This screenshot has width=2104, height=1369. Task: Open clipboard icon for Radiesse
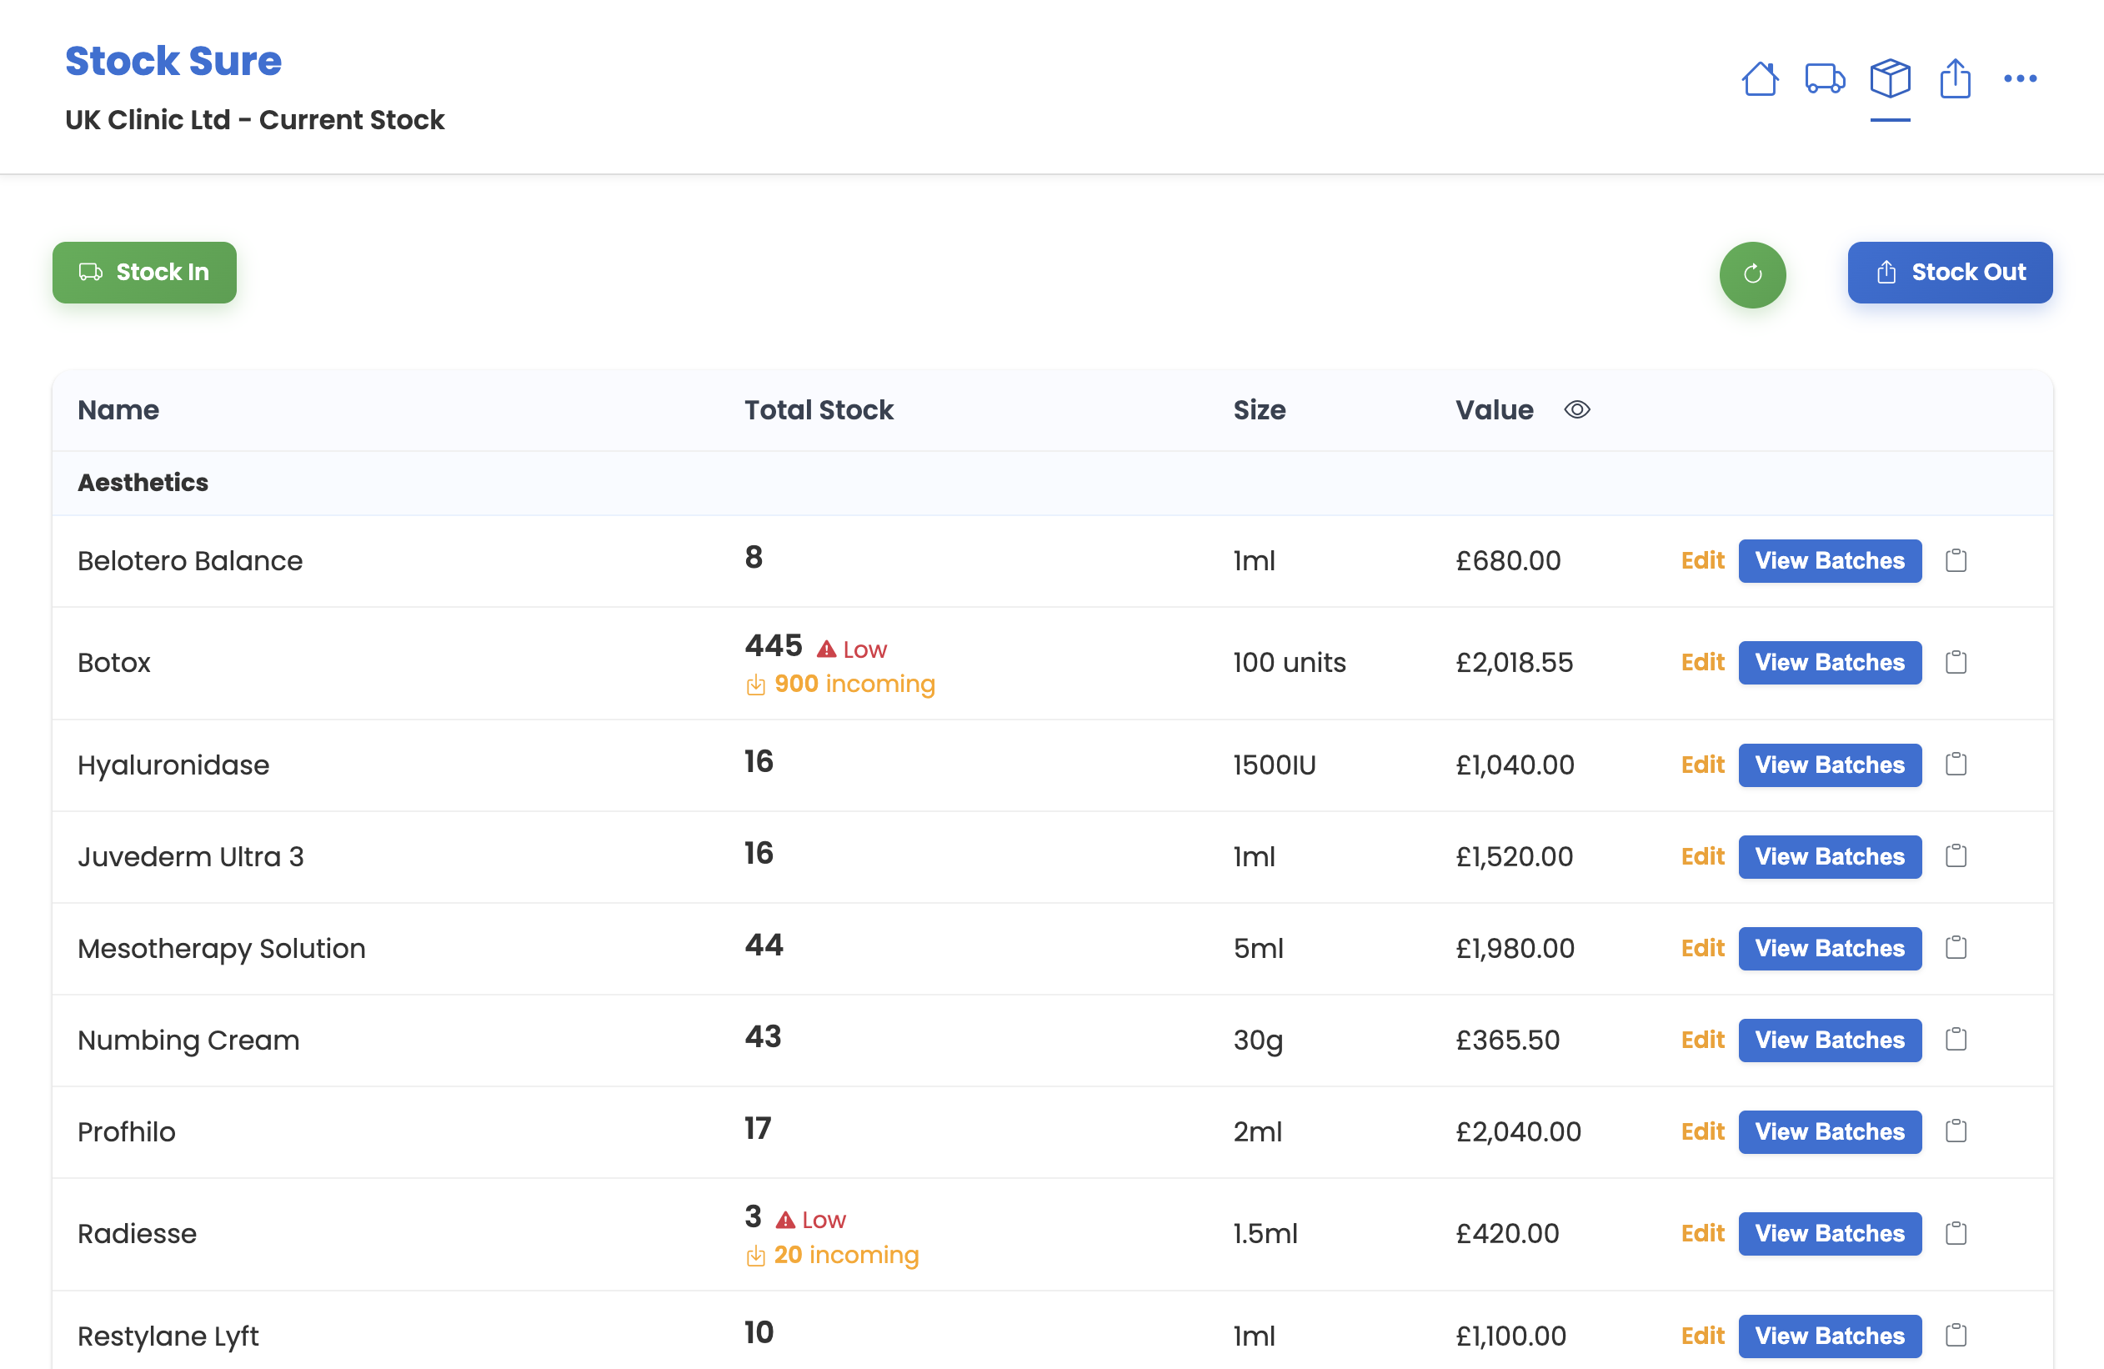[1956, 1234]
